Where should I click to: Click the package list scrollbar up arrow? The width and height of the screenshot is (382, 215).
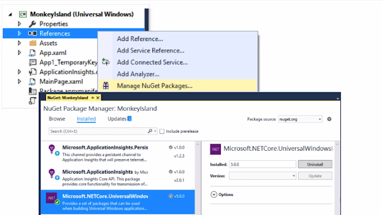click(x=198, y=144)
